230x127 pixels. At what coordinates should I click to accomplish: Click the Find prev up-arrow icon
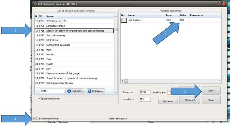click(x=90, y=91)
